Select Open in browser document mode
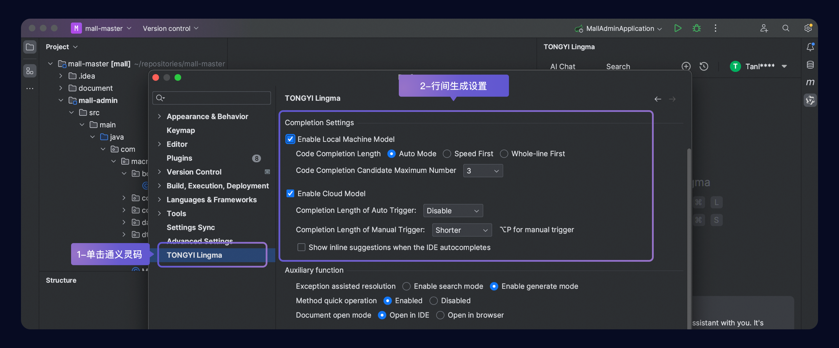839x348 pixels. (440, 315)
